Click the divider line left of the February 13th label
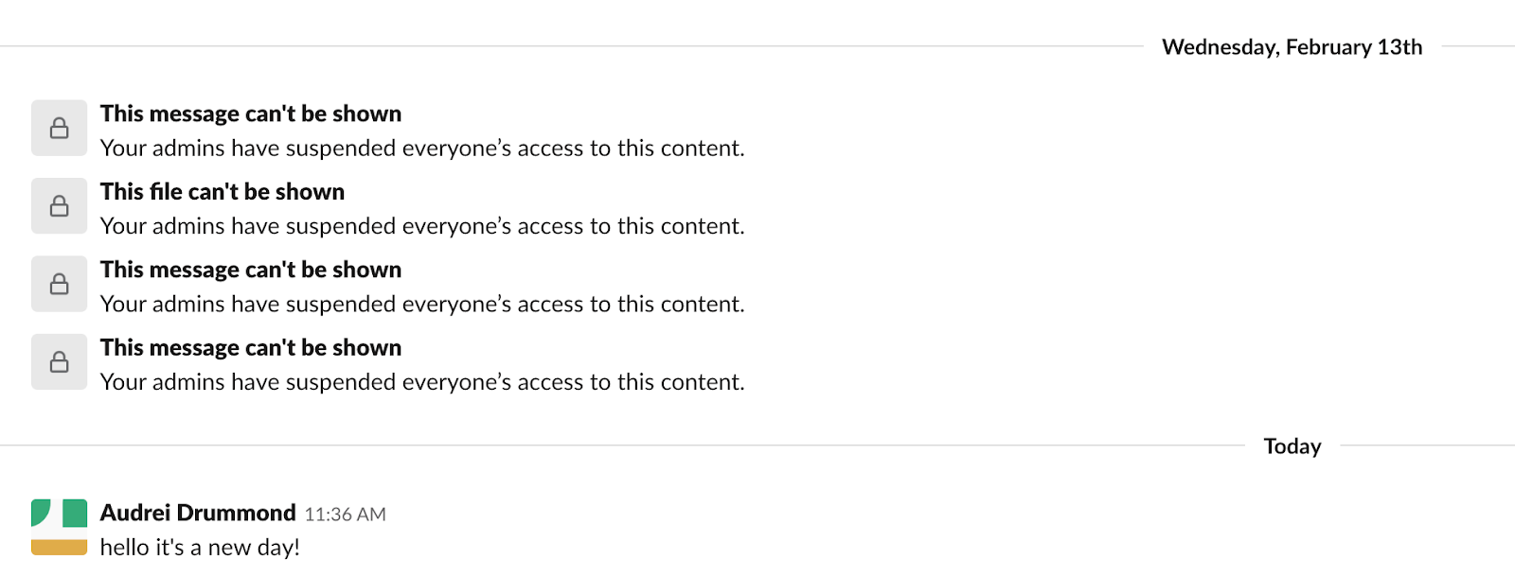Screen dimensions: 1515x577 coord(568,46)
